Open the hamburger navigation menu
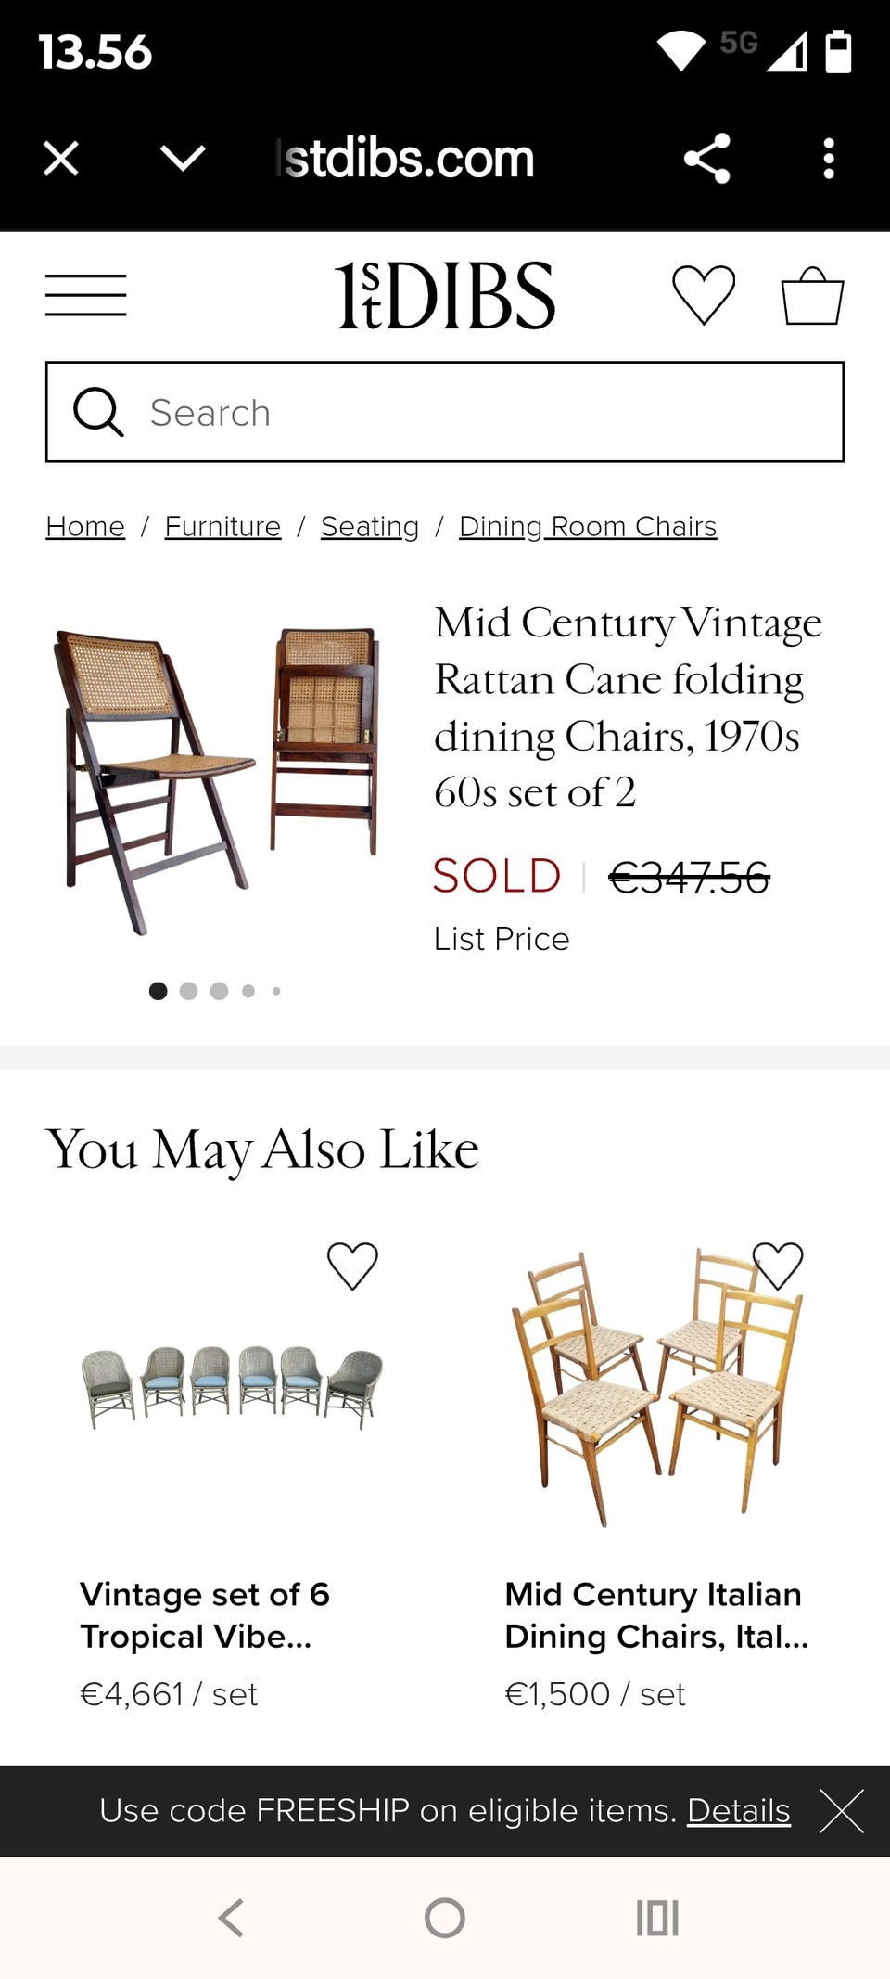The height and width of the screenshot is (1979, 890). click(x=85, y=296)
